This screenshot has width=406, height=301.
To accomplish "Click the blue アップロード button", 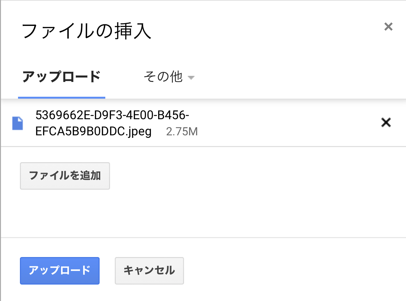I will point(60,271).
